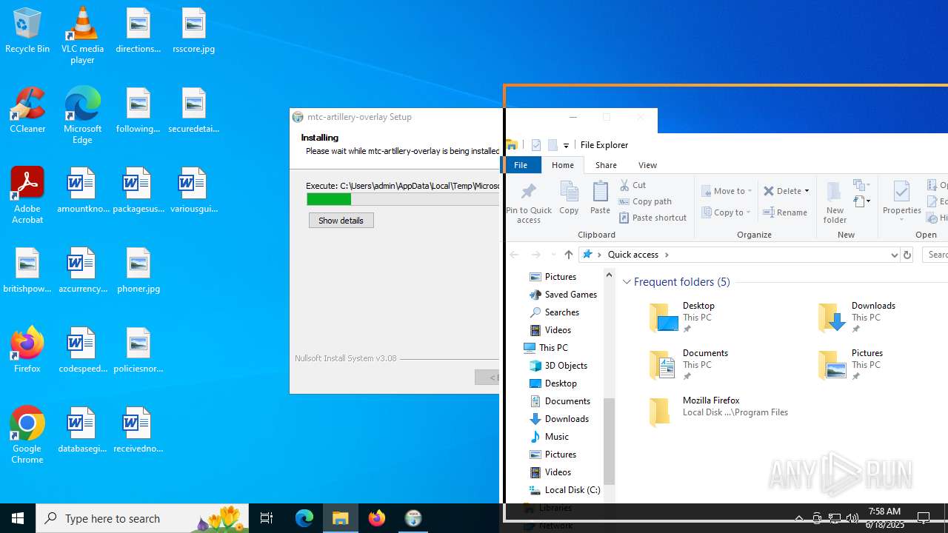Switch to the Share ribbon tab
Viewport: 948px width, 533px height.
606,165
